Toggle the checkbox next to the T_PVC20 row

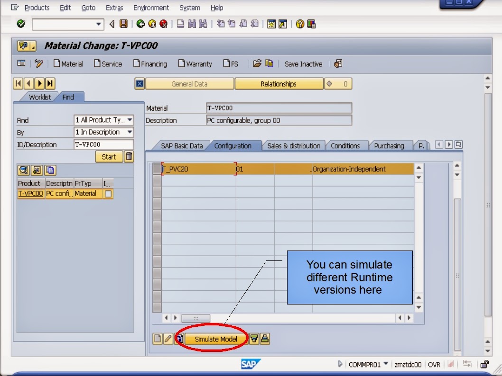pos(158,169)
